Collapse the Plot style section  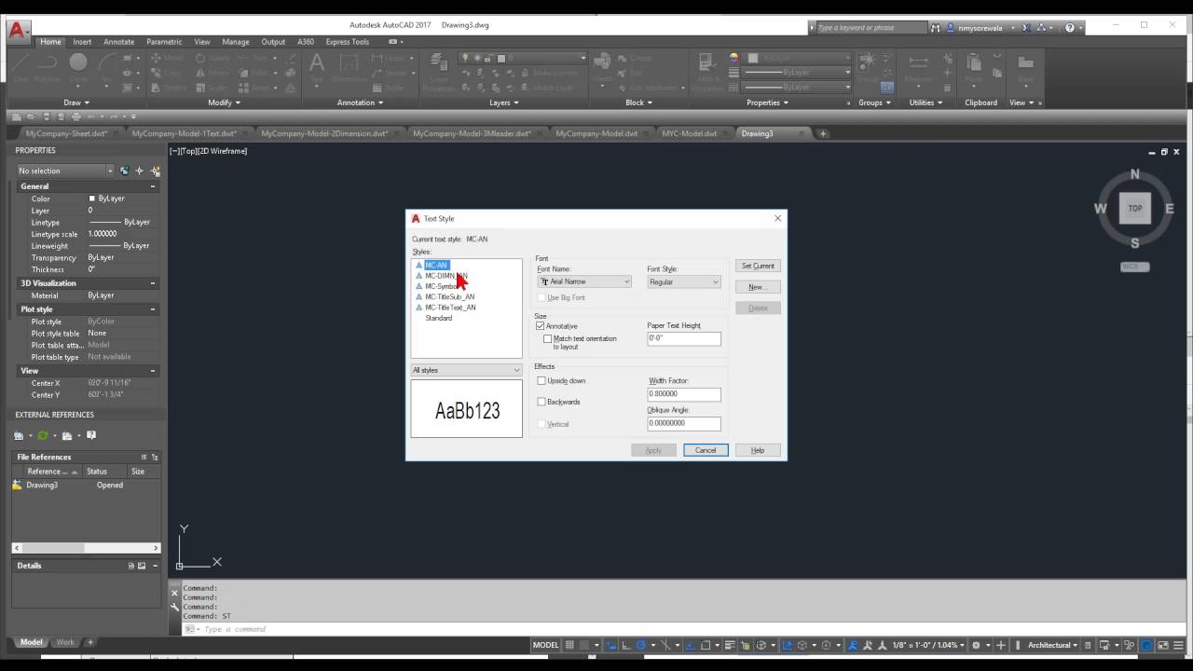tap(153, 309)
